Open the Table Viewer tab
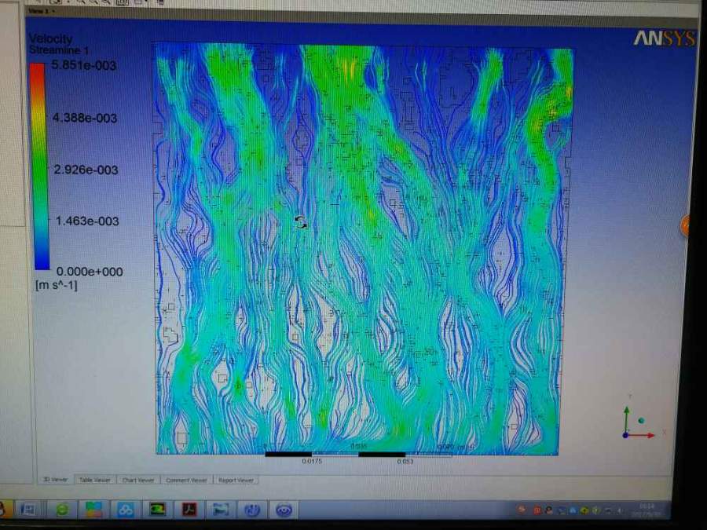 coord(95,480)
